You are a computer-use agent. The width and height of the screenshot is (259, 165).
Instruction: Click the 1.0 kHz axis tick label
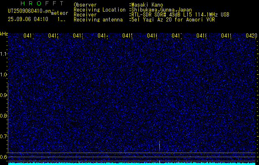click(x=4, y=75)
